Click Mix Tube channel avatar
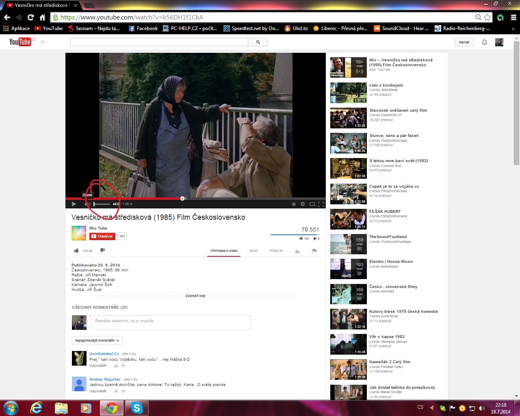 tap(79, 233)
